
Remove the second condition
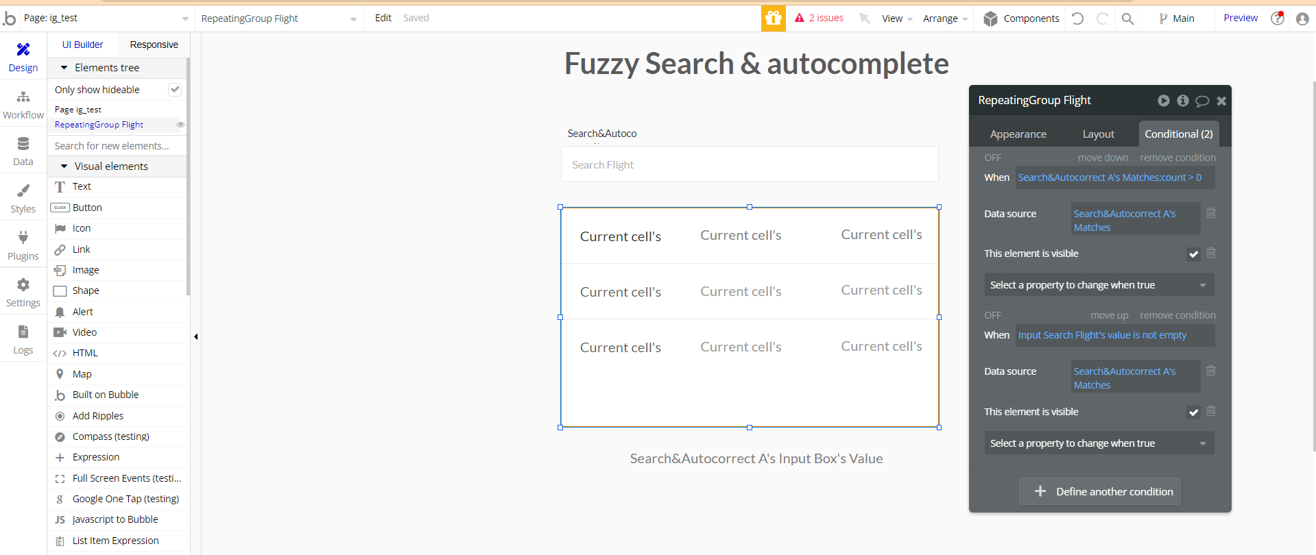(x=1177, y=315)
